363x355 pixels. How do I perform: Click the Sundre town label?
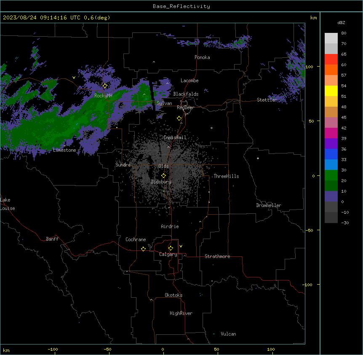[123, 165]
